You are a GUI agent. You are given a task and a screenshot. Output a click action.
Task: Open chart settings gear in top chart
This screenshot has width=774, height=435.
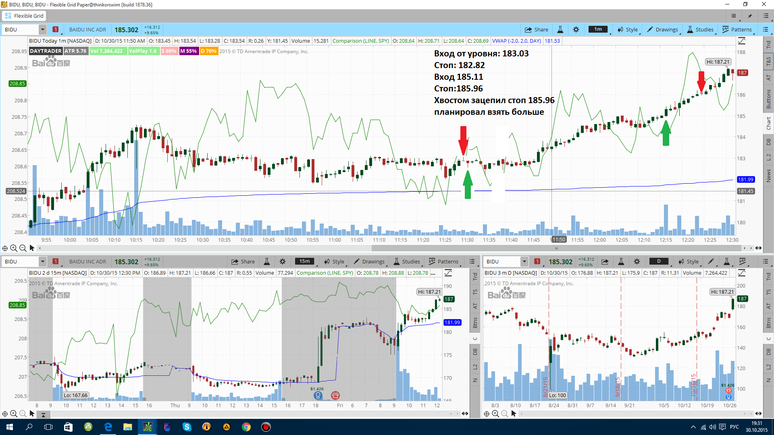(x=576, y=29)
